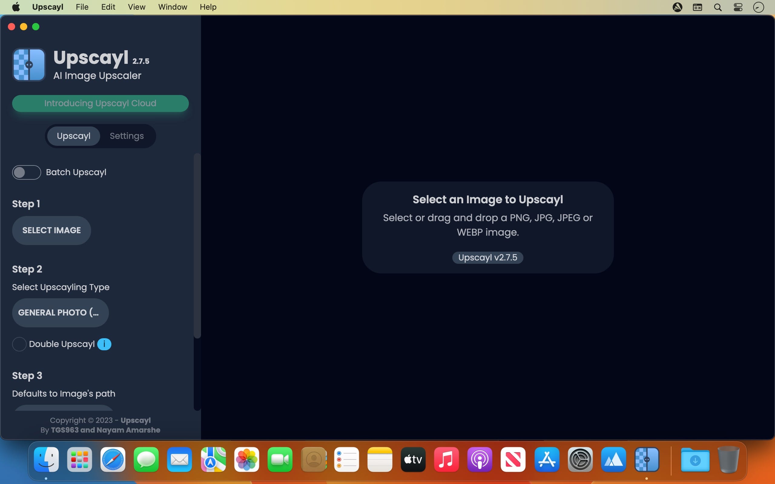The image size is (775, 484).
Task: Check the Double Upscayl checkbox
Action: tap(19, 344)
